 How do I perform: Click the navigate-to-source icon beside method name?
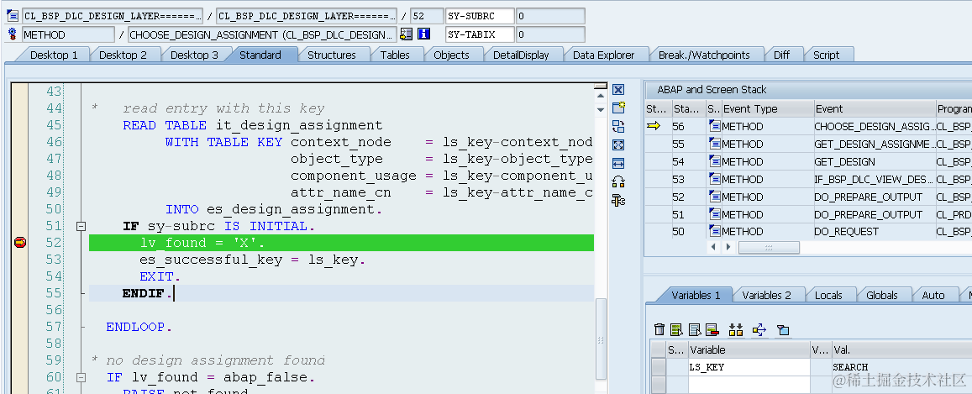click(407, 34)
